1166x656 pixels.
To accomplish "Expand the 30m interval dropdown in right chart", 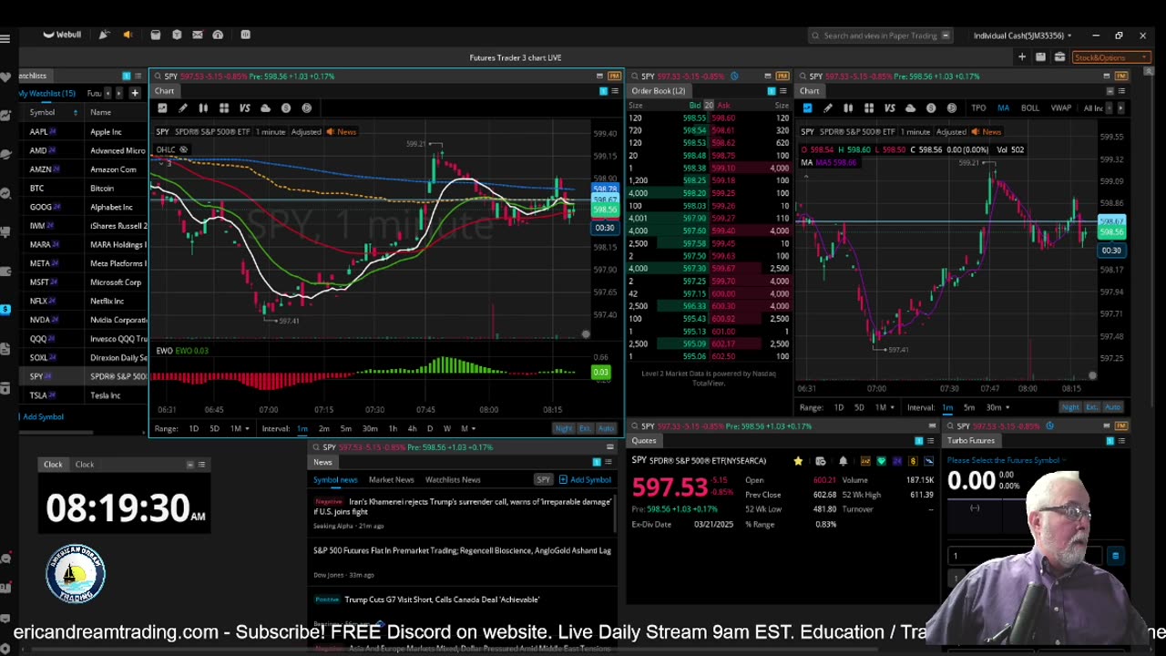I will click(x=997, y=407).
